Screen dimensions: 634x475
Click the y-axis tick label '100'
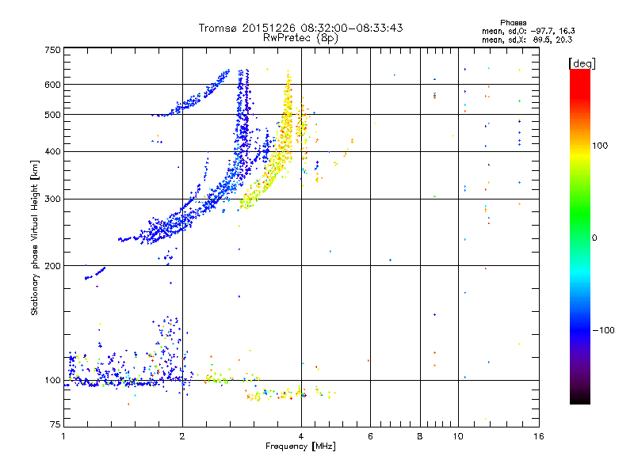coord(52,381)
